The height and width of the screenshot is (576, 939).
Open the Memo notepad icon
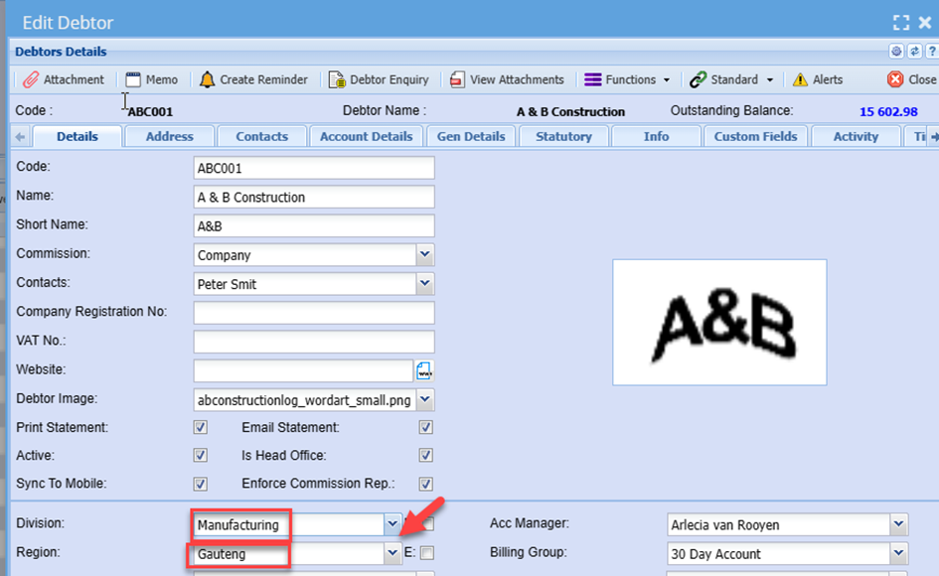pos(133,79)
